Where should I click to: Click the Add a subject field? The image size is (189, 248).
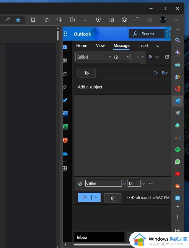pyautogui.click(x=123, y=87)
